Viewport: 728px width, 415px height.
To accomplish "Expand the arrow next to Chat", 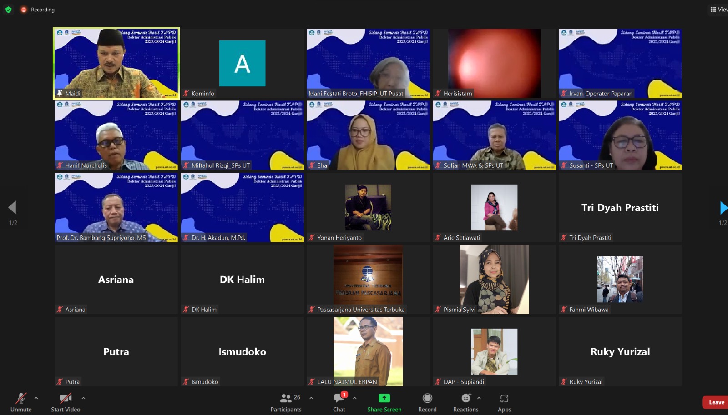I will [x=354, y=398].
